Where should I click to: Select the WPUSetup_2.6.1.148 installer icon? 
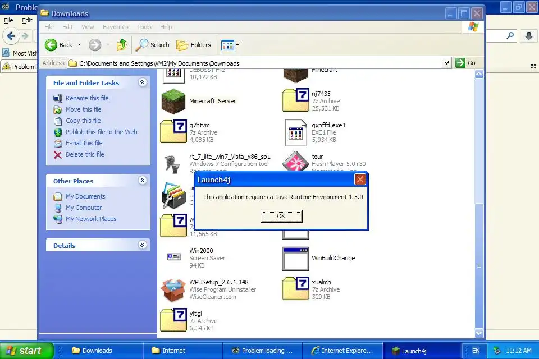(x=173, y=289)
